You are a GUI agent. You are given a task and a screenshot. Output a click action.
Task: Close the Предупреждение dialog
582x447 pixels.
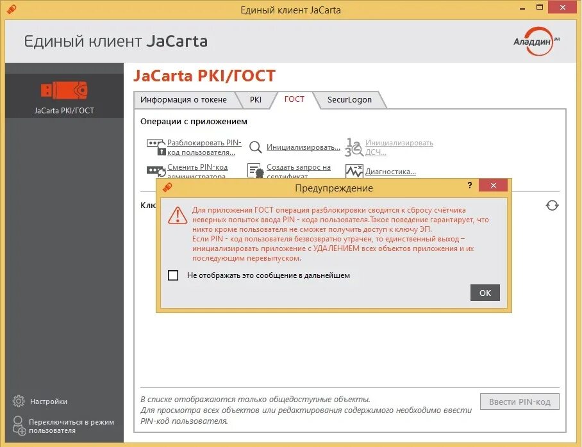pos(493,185)
